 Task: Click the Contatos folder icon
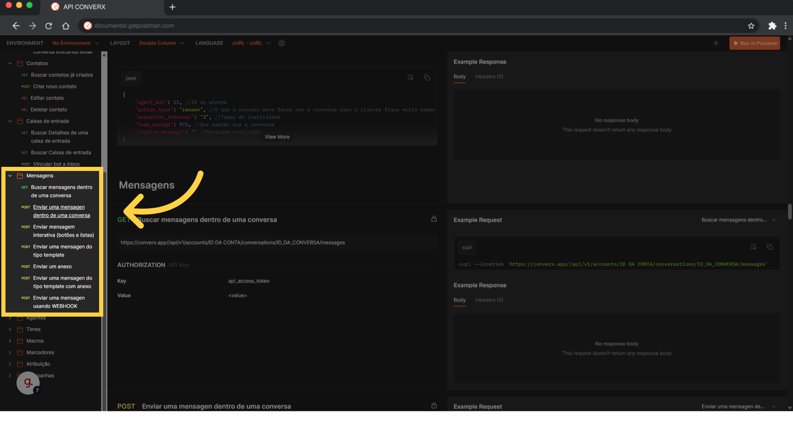[x=20, y=63]
